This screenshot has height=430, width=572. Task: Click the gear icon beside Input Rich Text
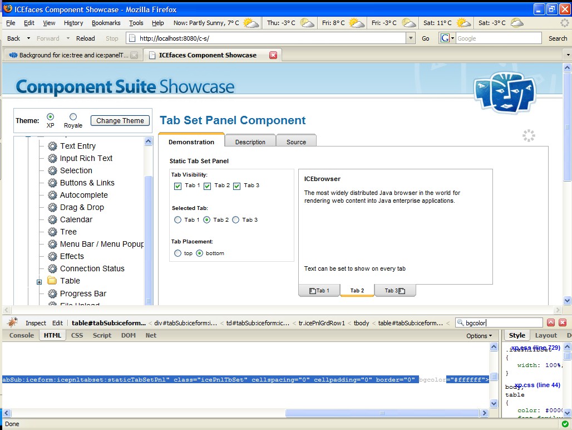[x=52, y=158]
